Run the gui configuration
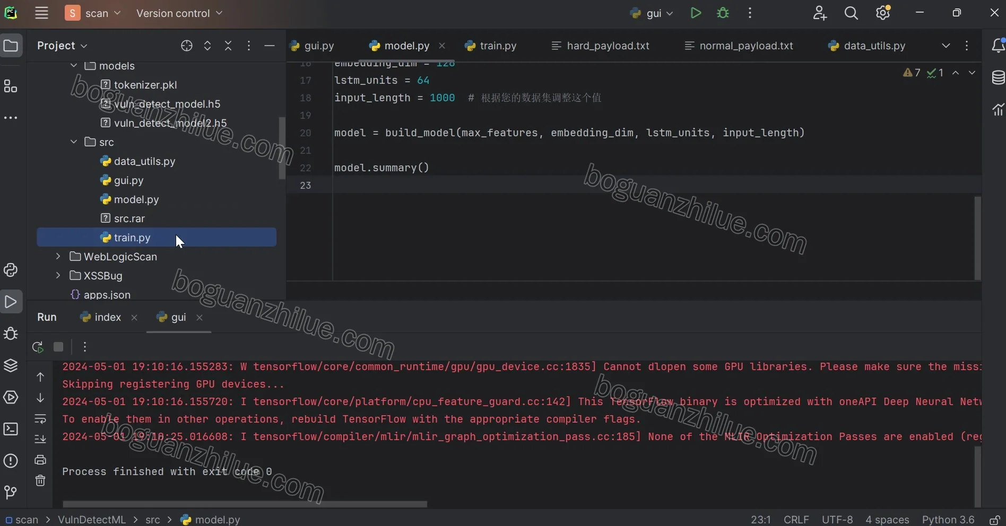The height and width of the screenshot is (526, 1006). pyautogui.click(x=696, y=13)
